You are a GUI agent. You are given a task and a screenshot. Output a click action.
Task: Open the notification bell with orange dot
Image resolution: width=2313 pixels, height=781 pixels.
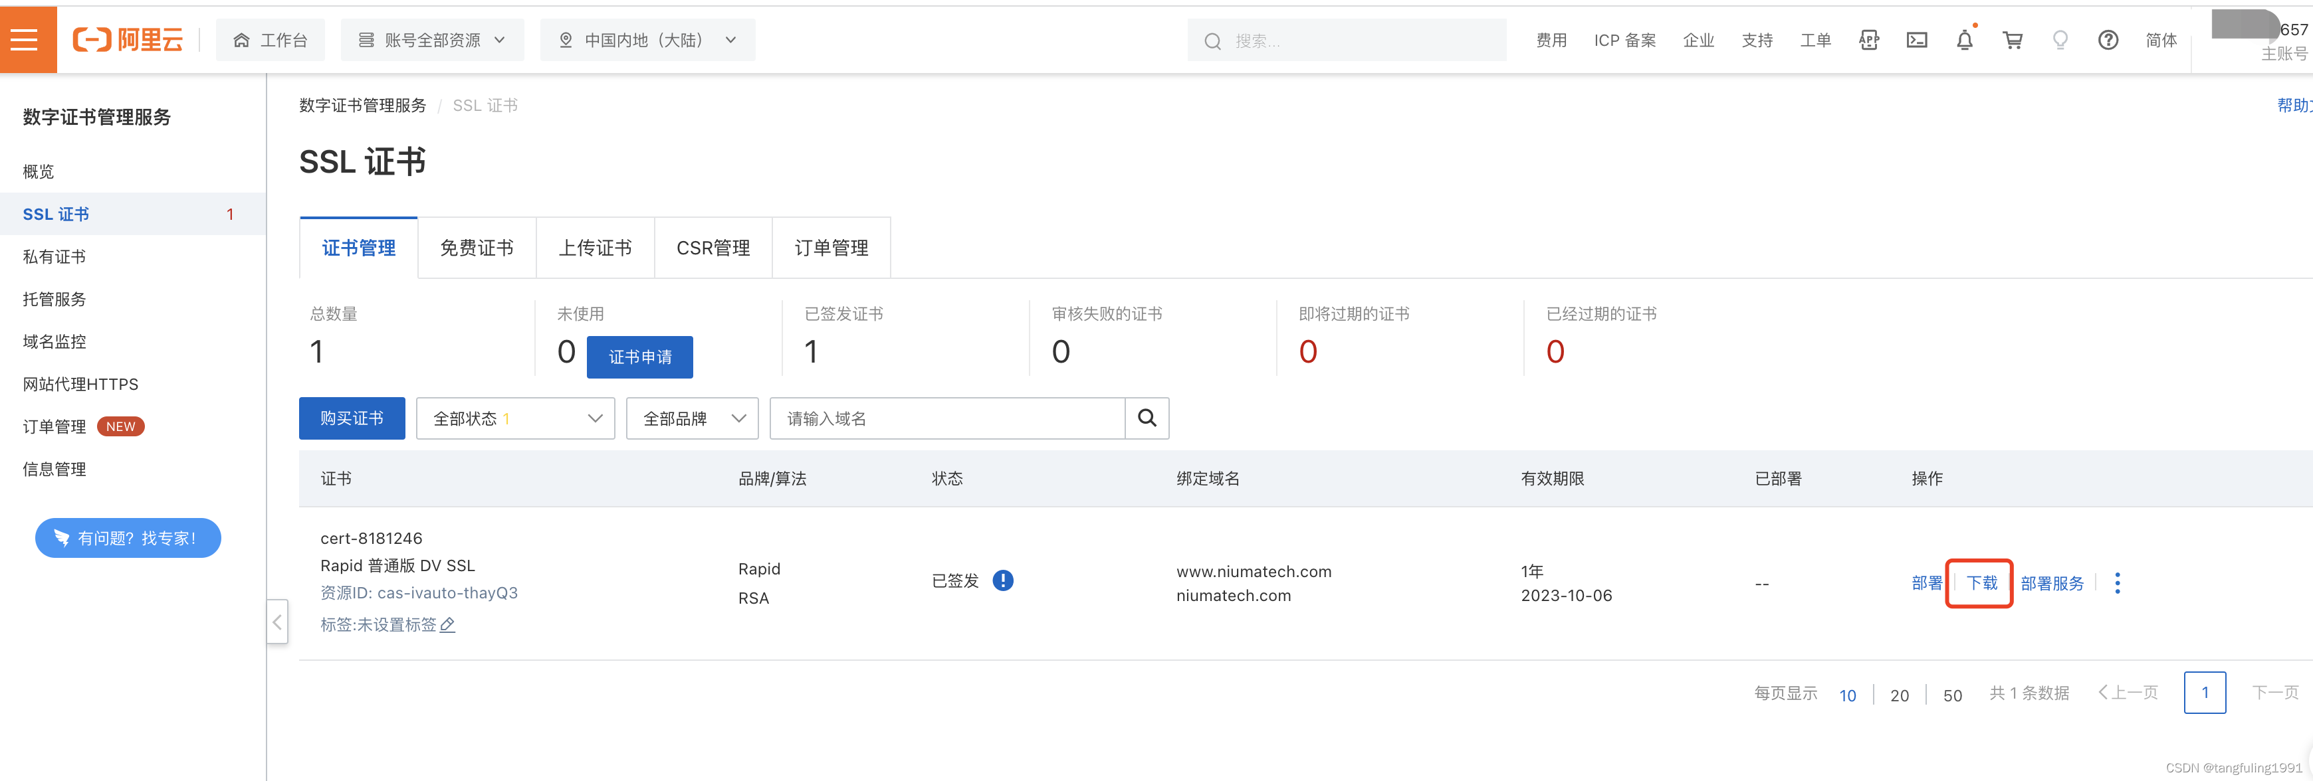(x=1965, y=39)
